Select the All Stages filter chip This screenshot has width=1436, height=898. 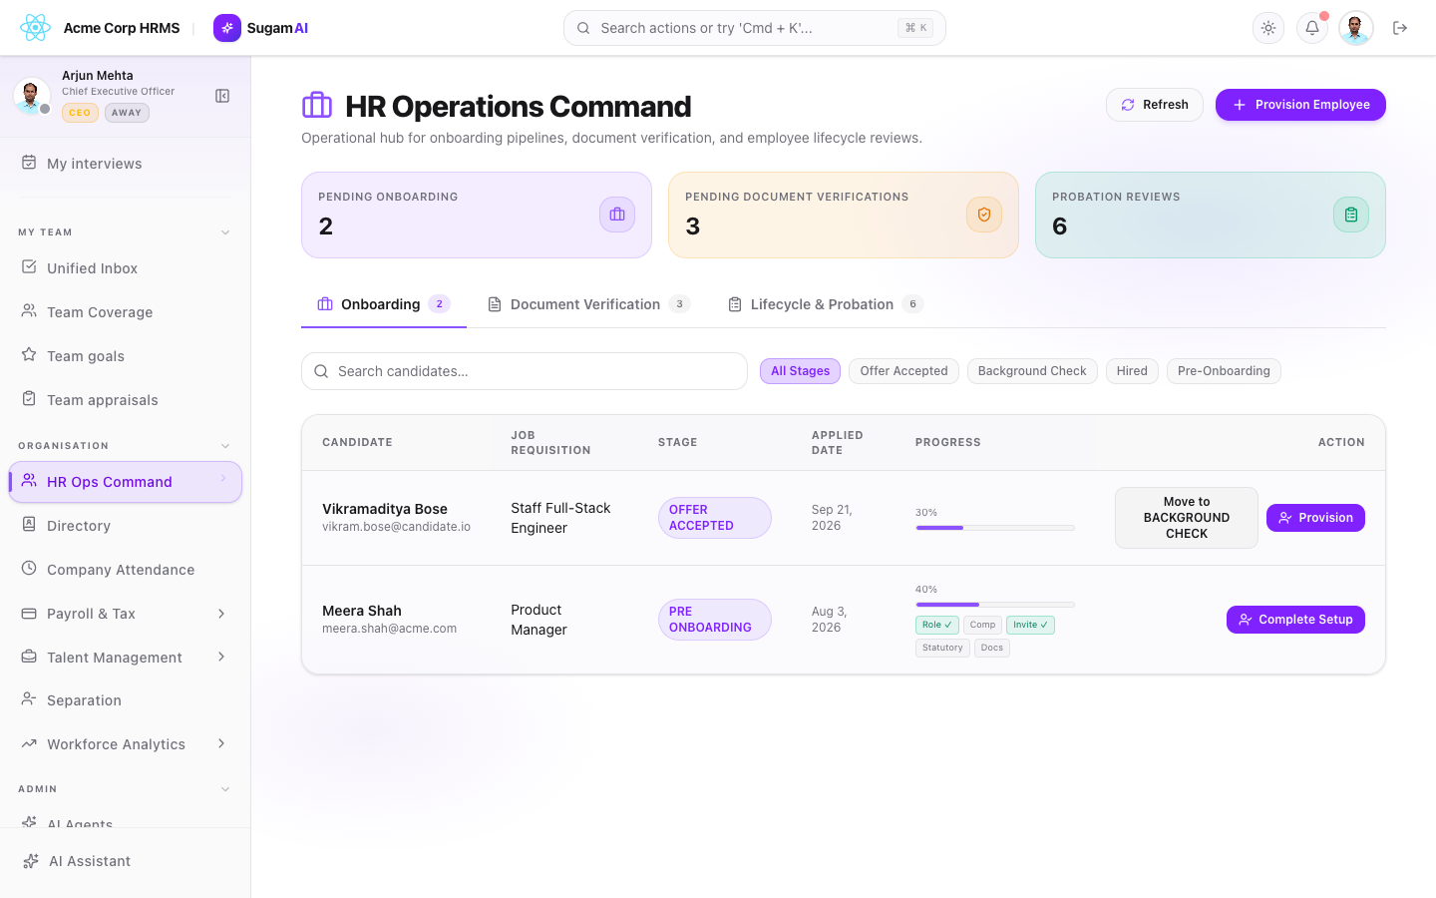click(x=800, y=371)
